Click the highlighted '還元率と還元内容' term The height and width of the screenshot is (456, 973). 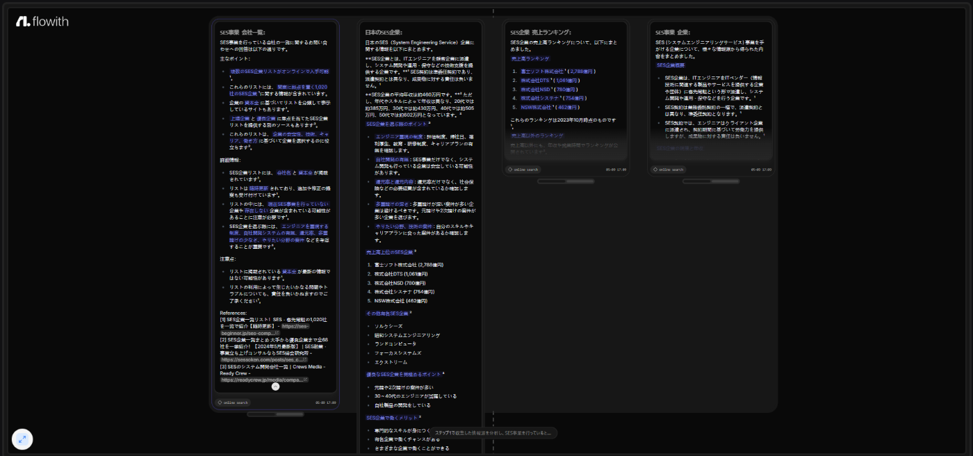click(395, 182)
